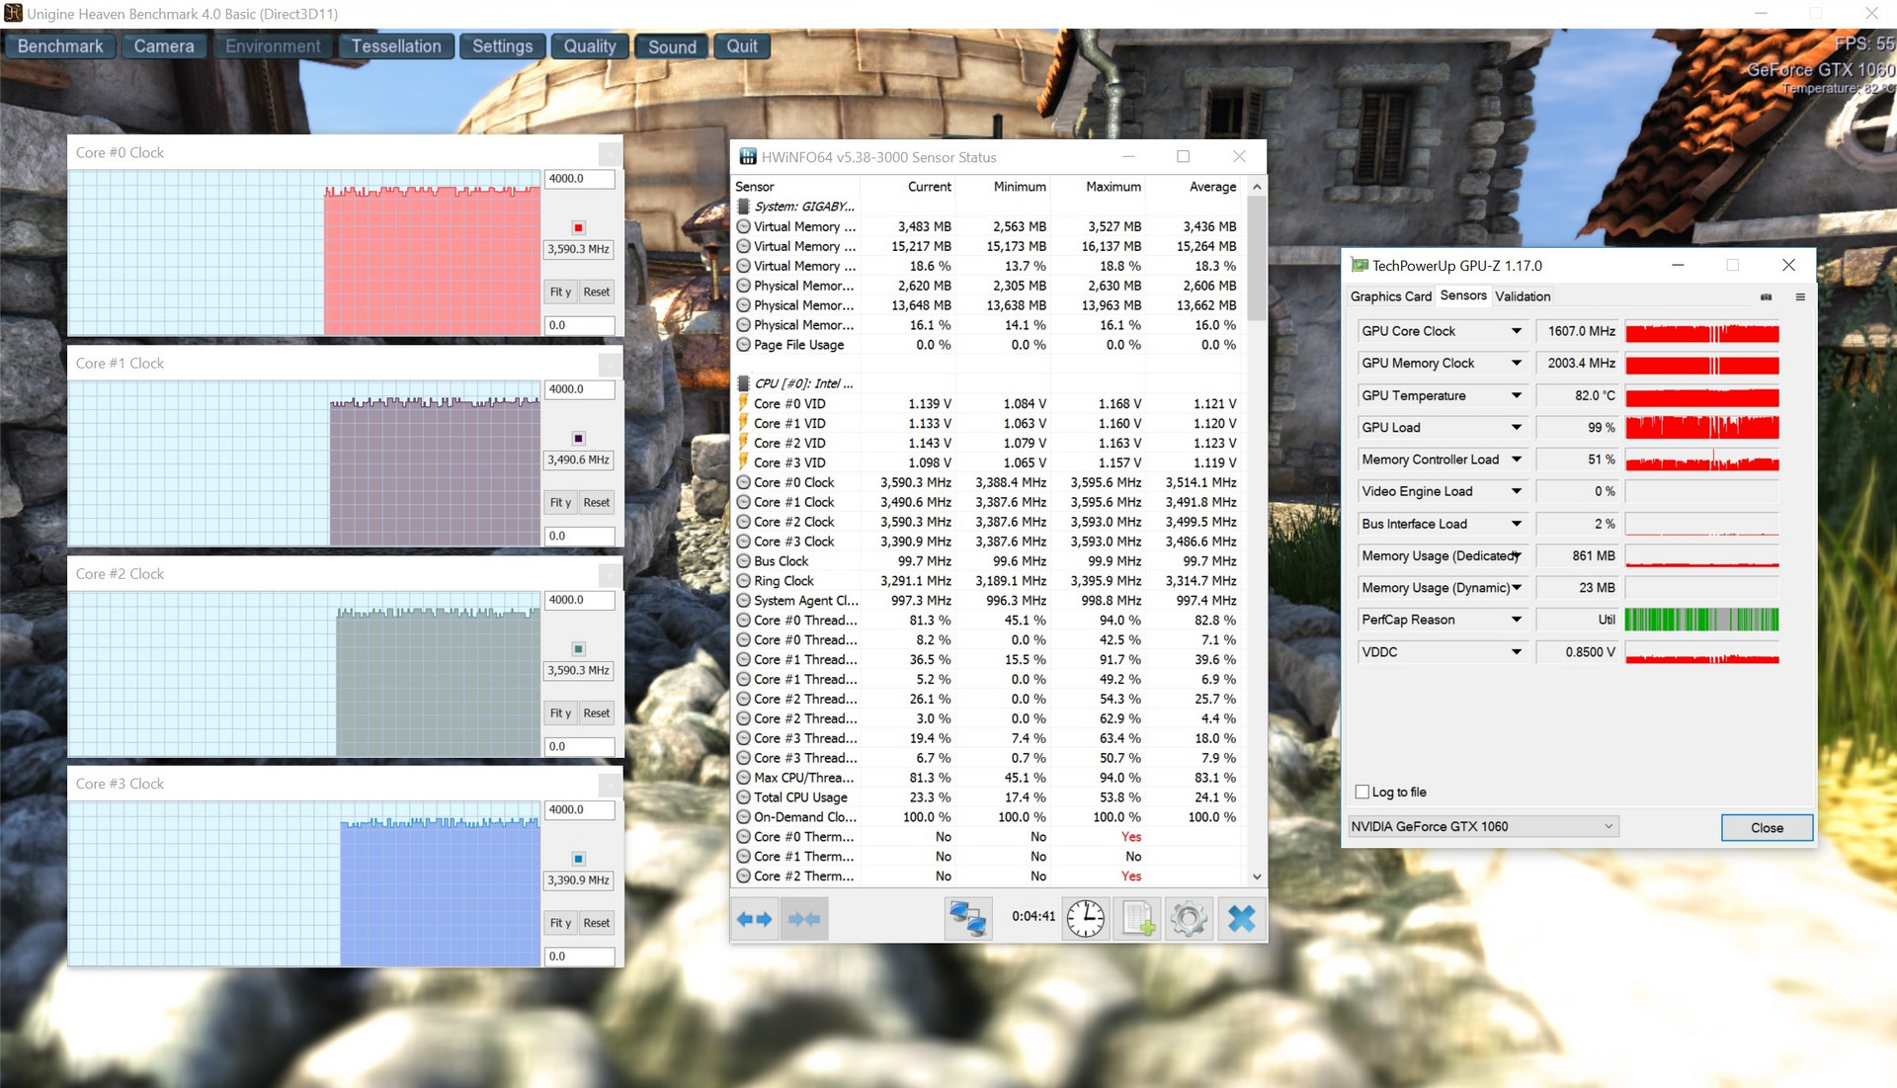Click the red color square in Core #0 Clock graph
This screenshot has height=1088, width=1897.
pyautogui.click(x=578, y=227)
